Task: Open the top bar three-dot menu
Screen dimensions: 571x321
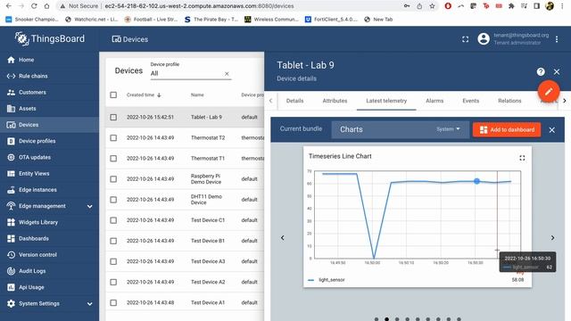Action: [557, 39]
